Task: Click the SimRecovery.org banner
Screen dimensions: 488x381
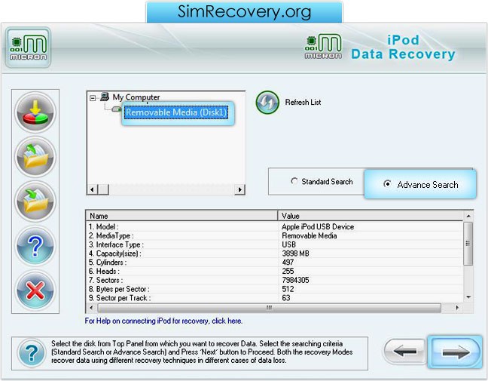Action: click(x=244, y=12)
